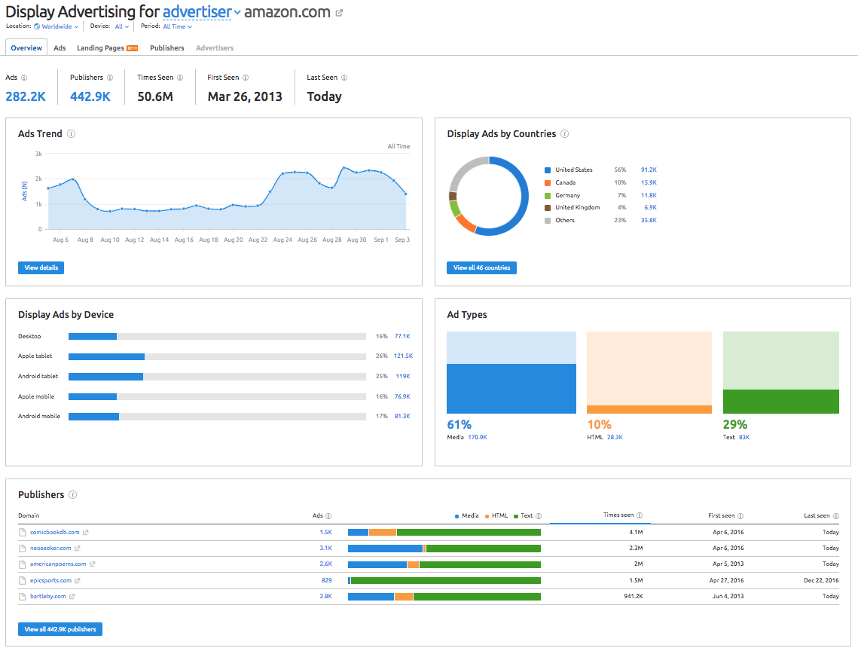Click page icon beside epicsports.com row

coord(23,580)
